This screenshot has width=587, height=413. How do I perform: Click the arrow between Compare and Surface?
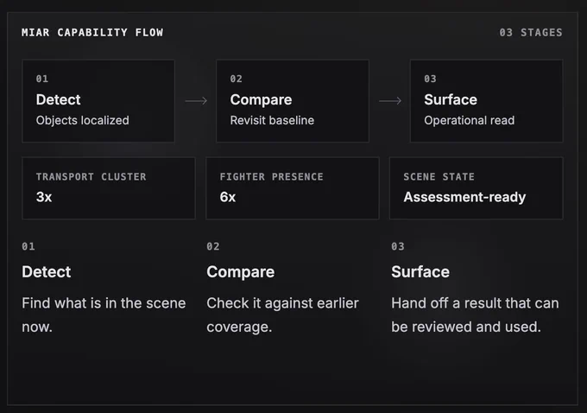[390, 101]
